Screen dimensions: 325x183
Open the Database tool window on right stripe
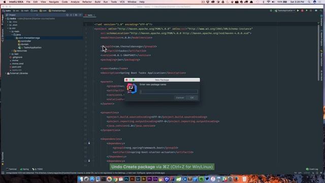[321, 20]
